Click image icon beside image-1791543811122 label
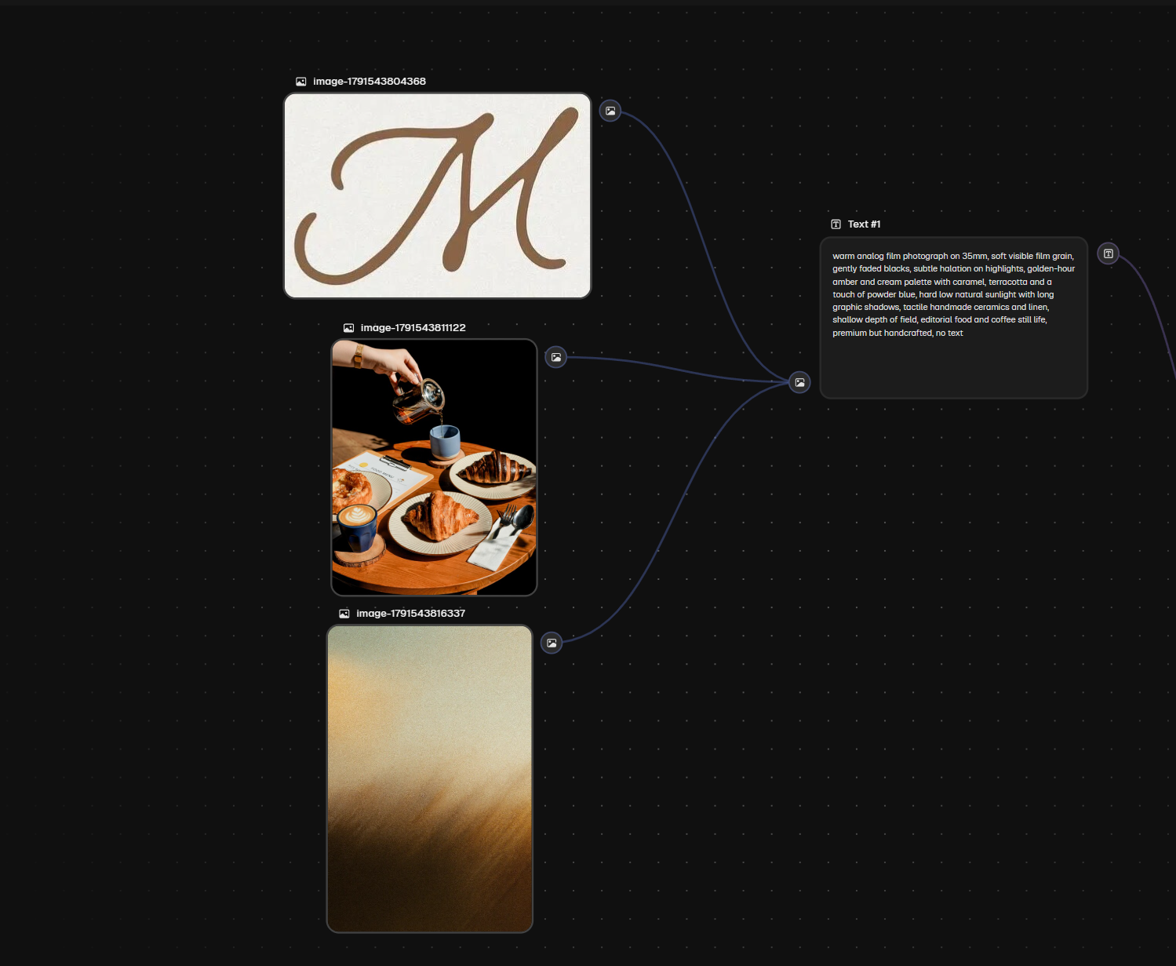 coord(349,328)
